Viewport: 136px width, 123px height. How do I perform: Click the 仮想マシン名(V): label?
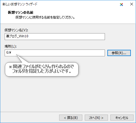16,30
